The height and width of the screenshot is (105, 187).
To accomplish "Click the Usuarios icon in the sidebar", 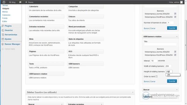I will 3,30.
